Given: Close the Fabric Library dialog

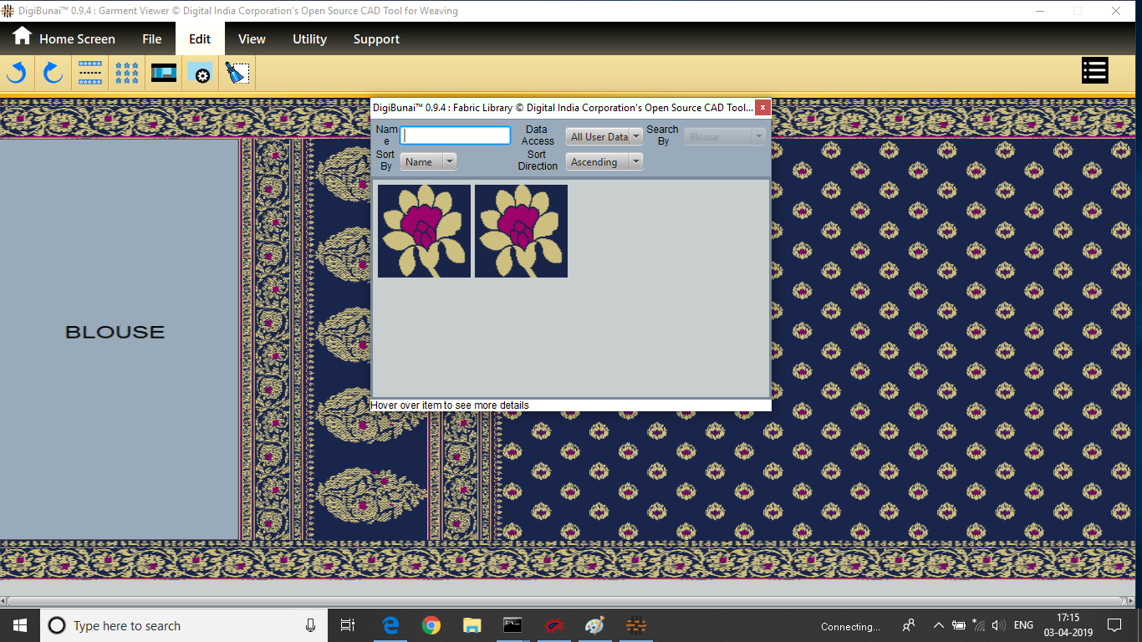Looking at the screenshot, I should (x=762, y=107).
